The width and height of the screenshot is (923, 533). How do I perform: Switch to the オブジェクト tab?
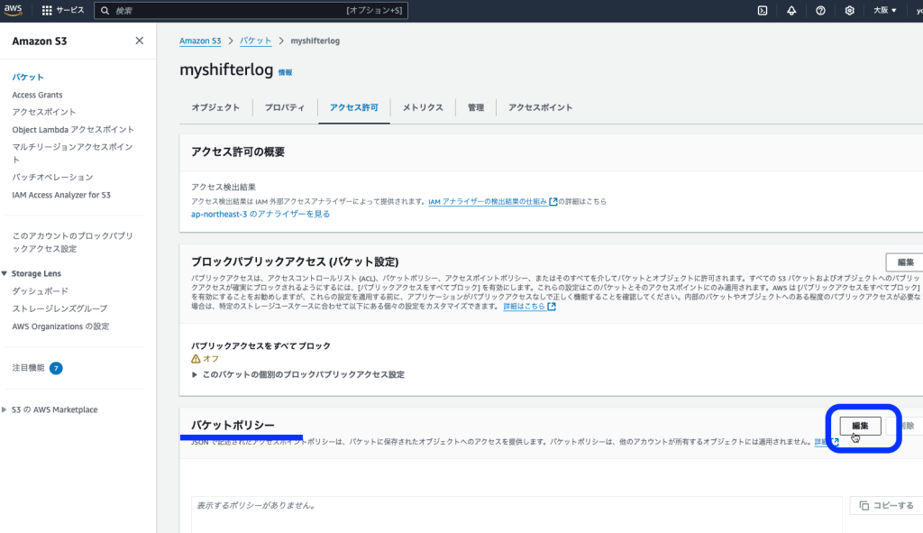tap(215, 107)
